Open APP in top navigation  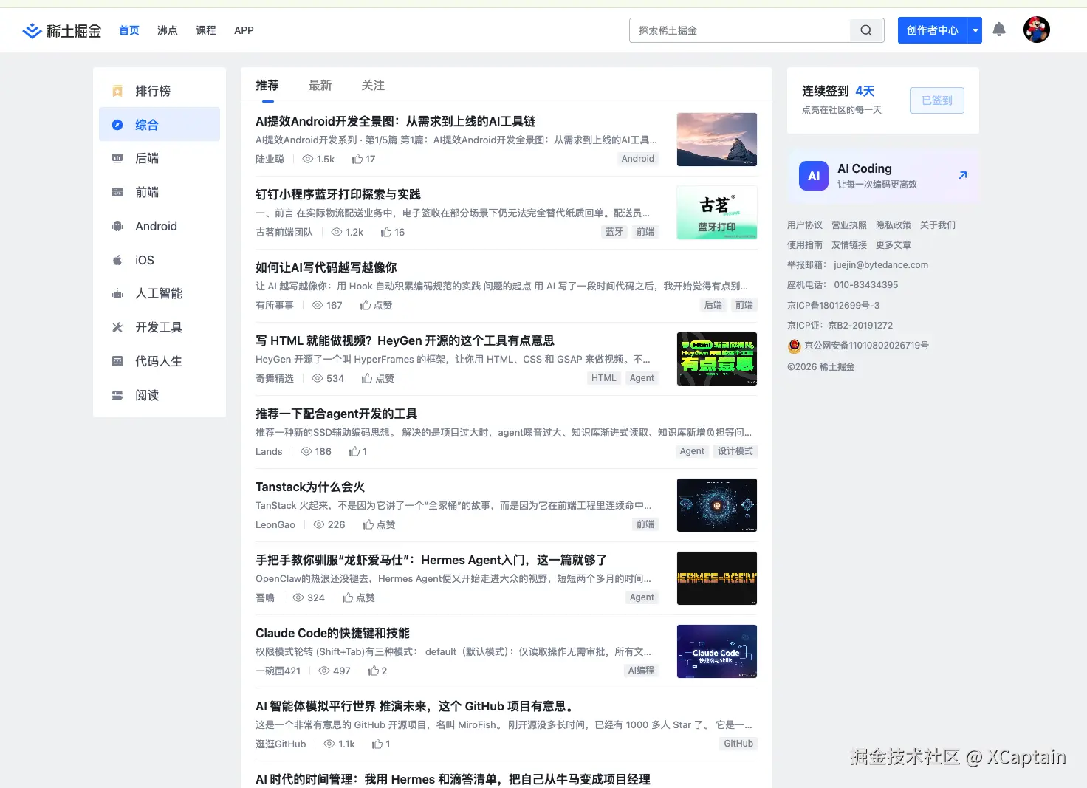(244, 30)
